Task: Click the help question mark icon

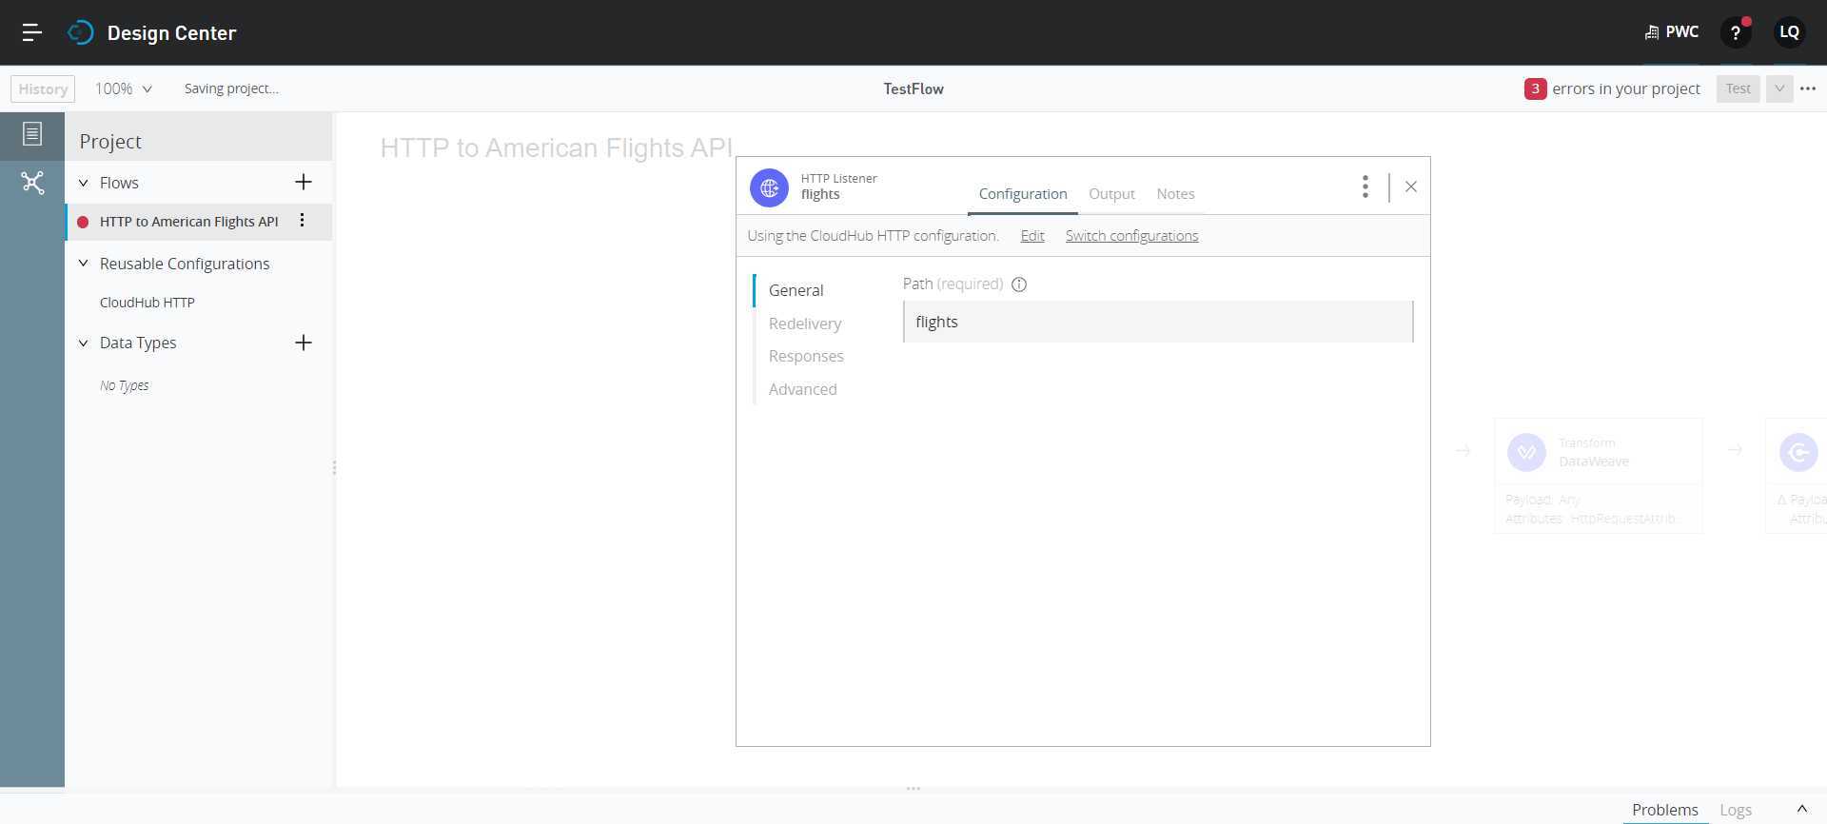Action: 1736,33
